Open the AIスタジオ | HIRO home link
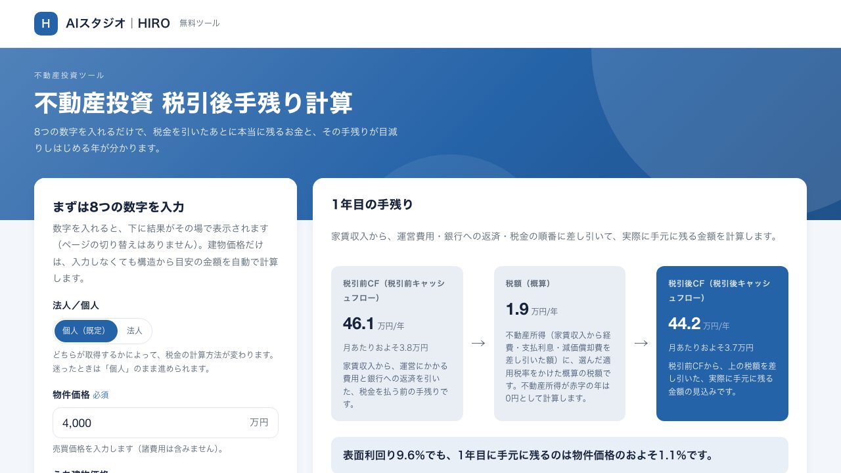Image resolution: width=841 pixels, height=473 pixels. pos(118,24)
